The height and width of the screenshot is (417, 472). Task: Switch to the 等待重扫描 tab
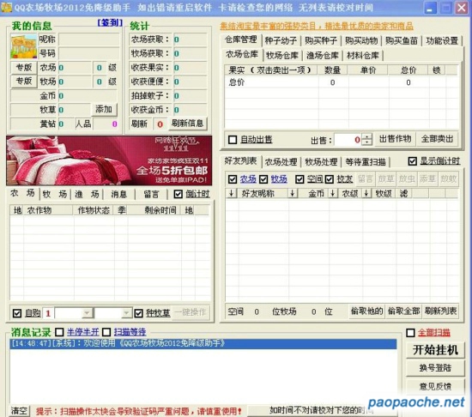(366, 162)
